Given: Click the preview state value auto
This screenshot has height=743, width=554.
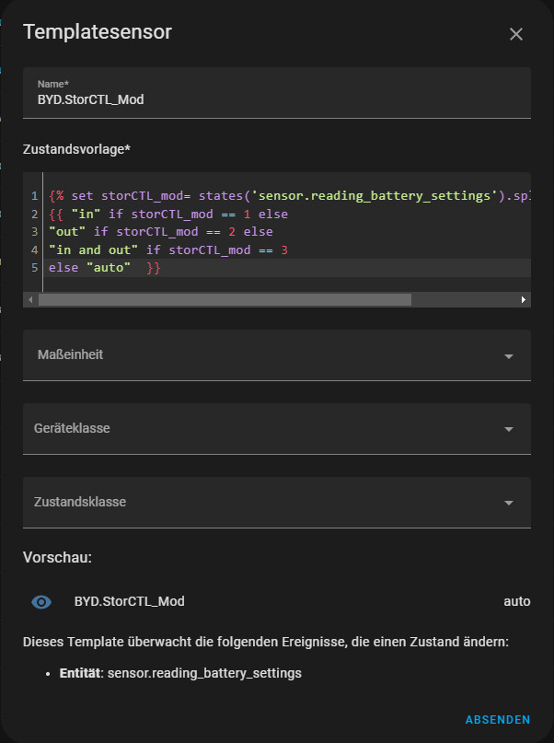Looking at the screenshot, I should (516, 601).
